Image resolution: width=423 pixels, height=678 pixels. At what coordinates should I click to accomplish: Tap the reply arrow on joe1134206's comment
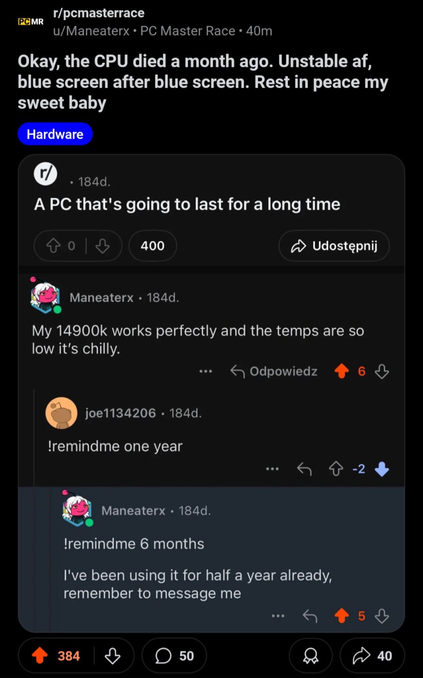pos(304,469)
